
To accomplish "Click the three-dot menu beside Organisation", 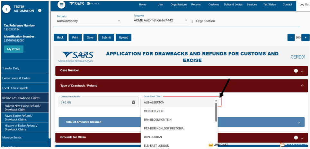I will (x=192, y=21).
